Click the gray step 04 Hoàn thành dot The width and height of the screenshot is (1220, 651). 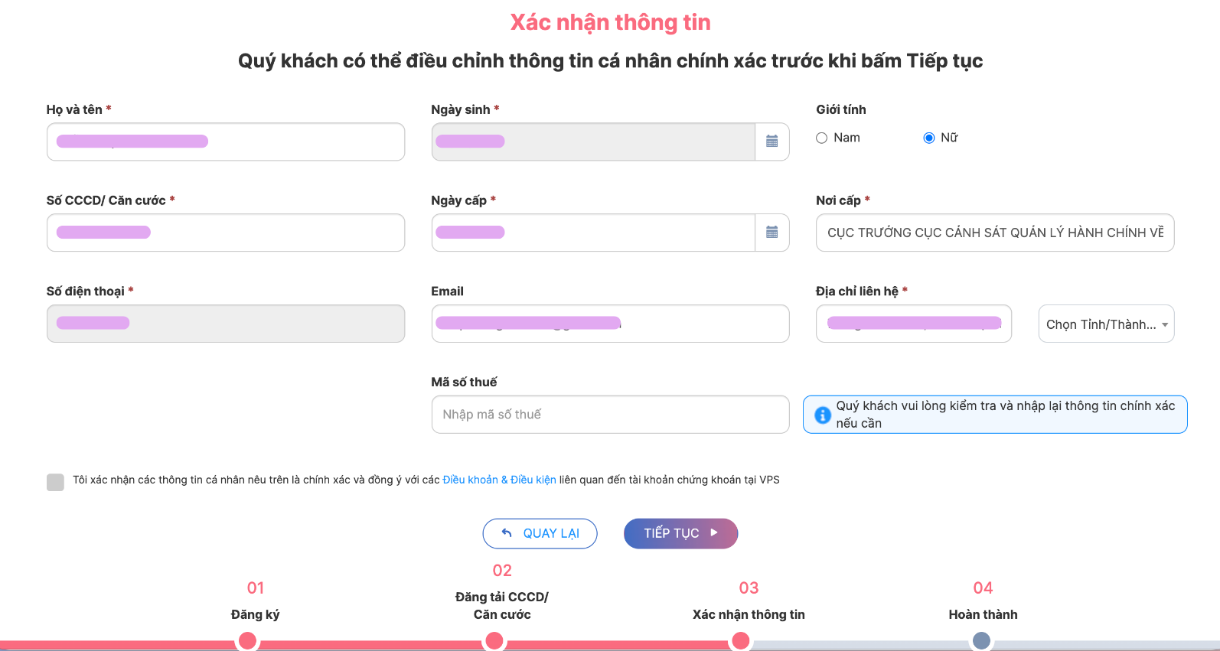983,640
